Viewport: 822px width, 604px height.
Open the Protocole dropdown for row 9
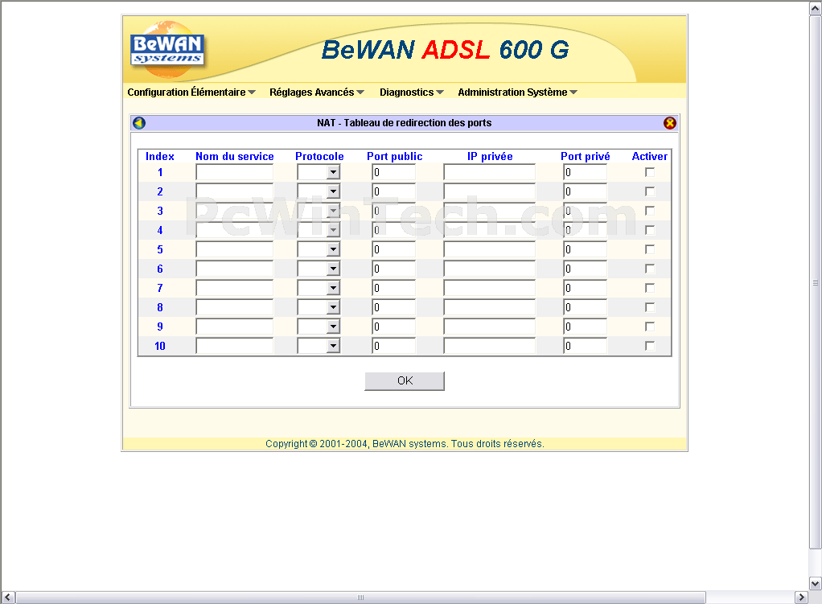click(x=319, y=327)
